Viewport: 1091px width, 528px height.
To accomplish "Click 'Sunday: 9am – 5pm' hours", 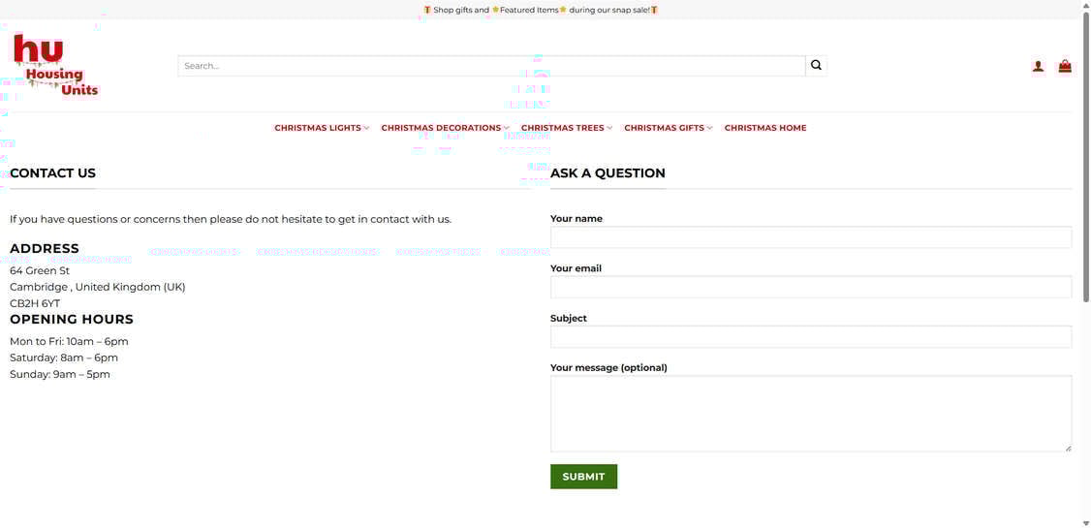I will 60,374.
